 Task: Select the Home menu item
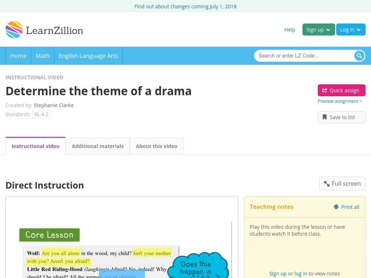pyautogui.click(x=19, y=55)
